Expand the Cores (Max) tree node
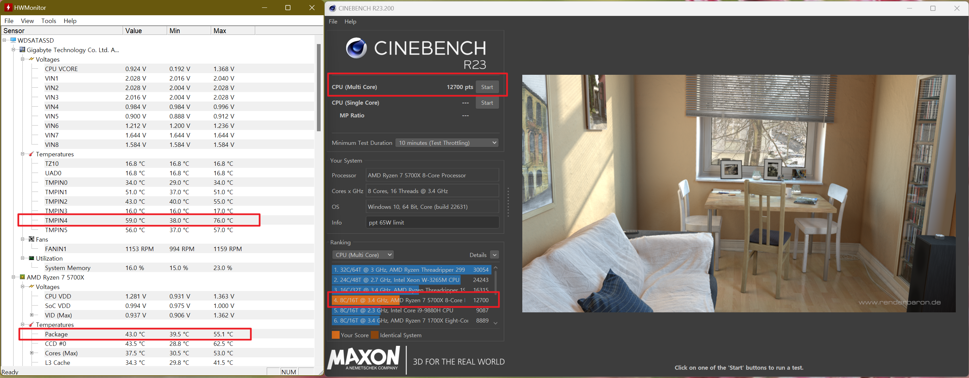969x378 pixels. pyautogui.click(x=32, y=353)
